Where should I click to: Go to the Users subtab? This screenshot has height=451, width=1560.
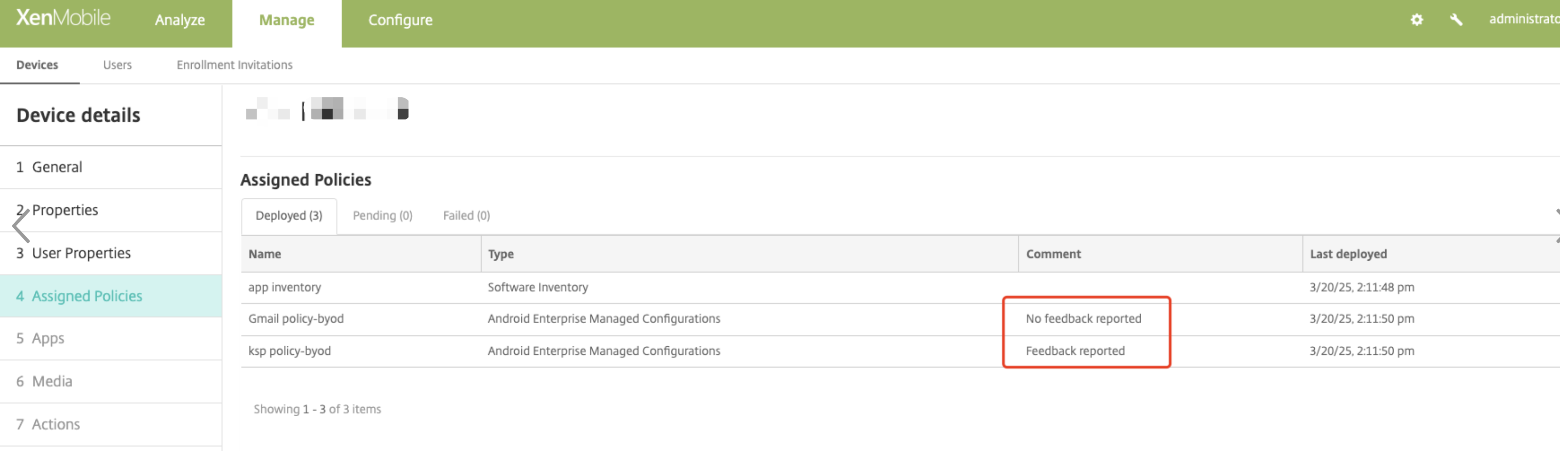point(117,65)
